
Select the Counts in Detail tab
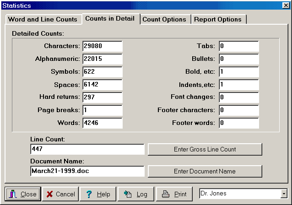point(110,18)
